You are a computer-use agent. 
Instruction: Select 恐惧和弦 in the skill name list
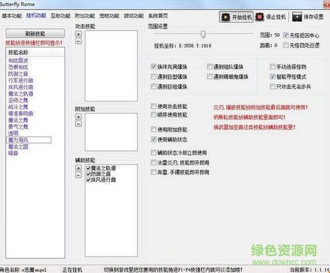18,67
